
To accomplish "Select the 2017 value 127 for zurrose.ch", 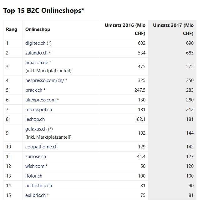I will click(190, 157).
